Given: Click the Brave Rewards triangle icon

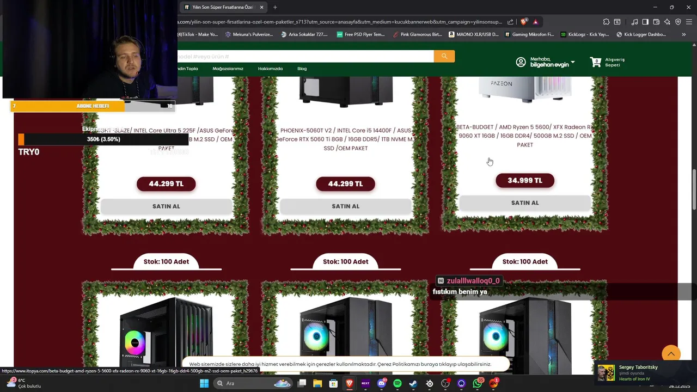Looking at the screenshot, I should 535,22.
